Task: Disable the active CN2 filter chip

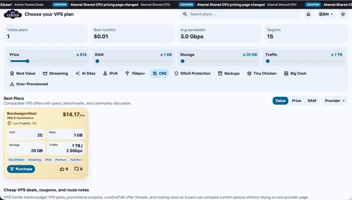Action: click(159, 73)
